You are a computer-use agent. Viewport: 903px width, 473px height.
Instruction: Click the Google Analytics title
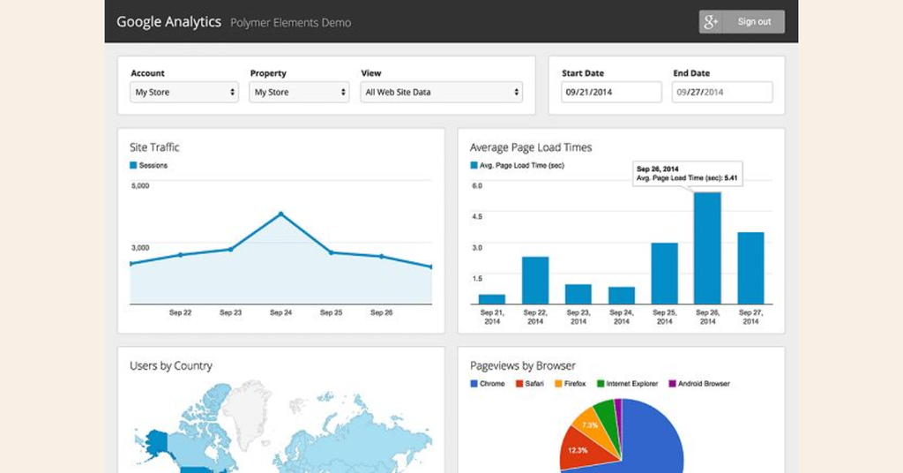(168, 22)
